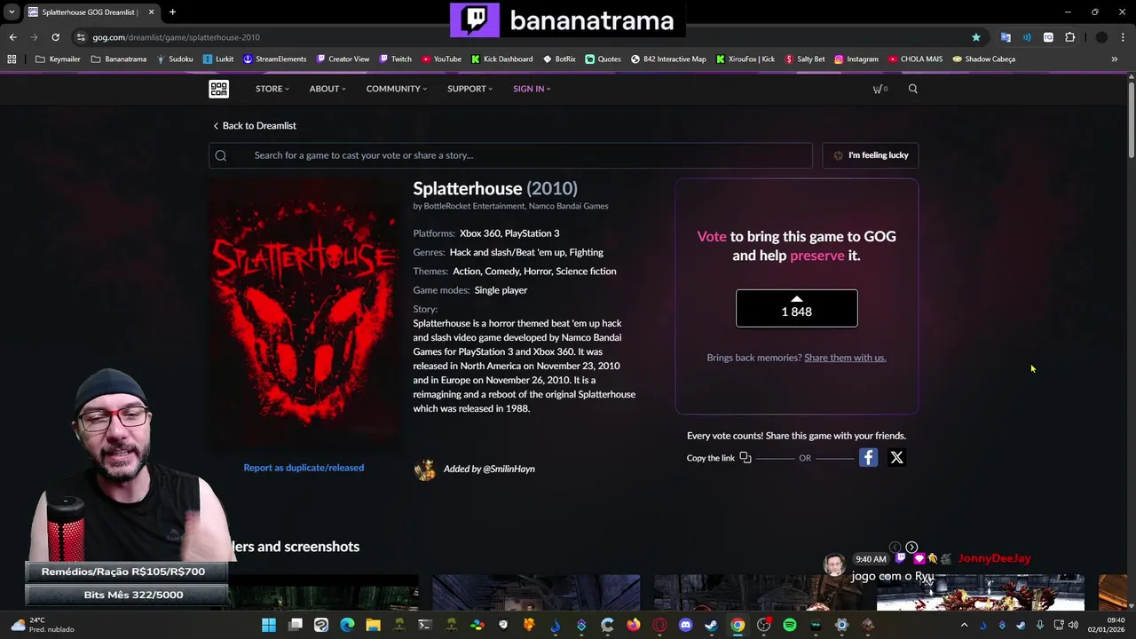Viewport: 1136px width, 639px height.
Task: Click the next arrow above screenshots carousel
Action: click(x=911, y=548)
